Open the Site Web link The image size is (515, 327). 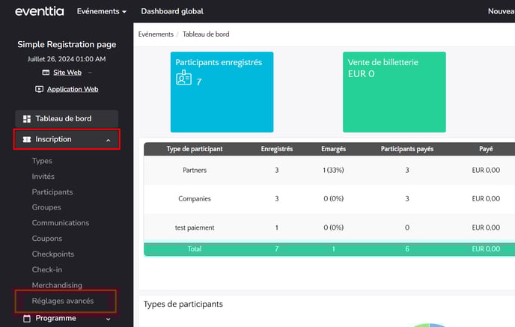(x=67, y=73)
